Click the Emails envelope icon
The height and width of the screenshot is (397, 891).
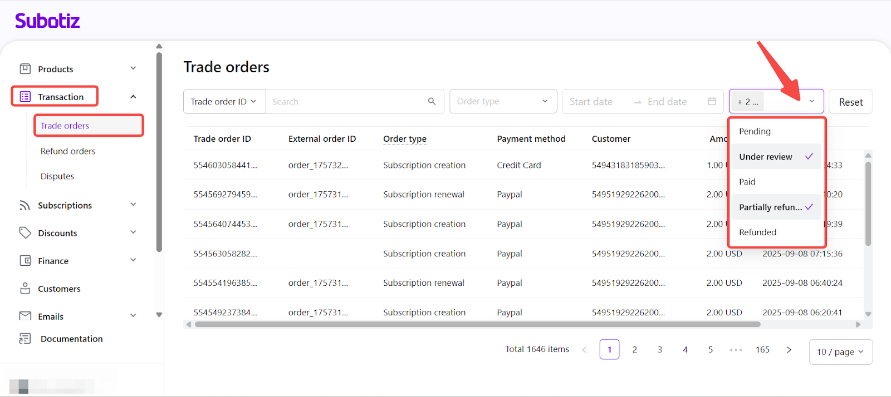(25, 316)
